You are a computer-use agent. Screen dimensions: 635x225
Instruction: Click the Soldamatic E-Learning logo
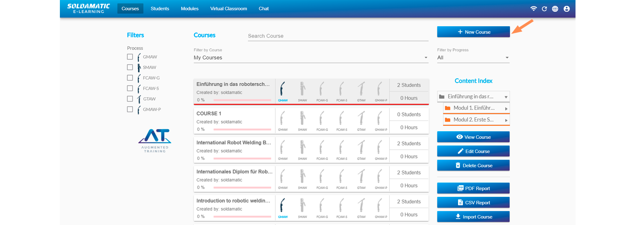coord(88,8)
